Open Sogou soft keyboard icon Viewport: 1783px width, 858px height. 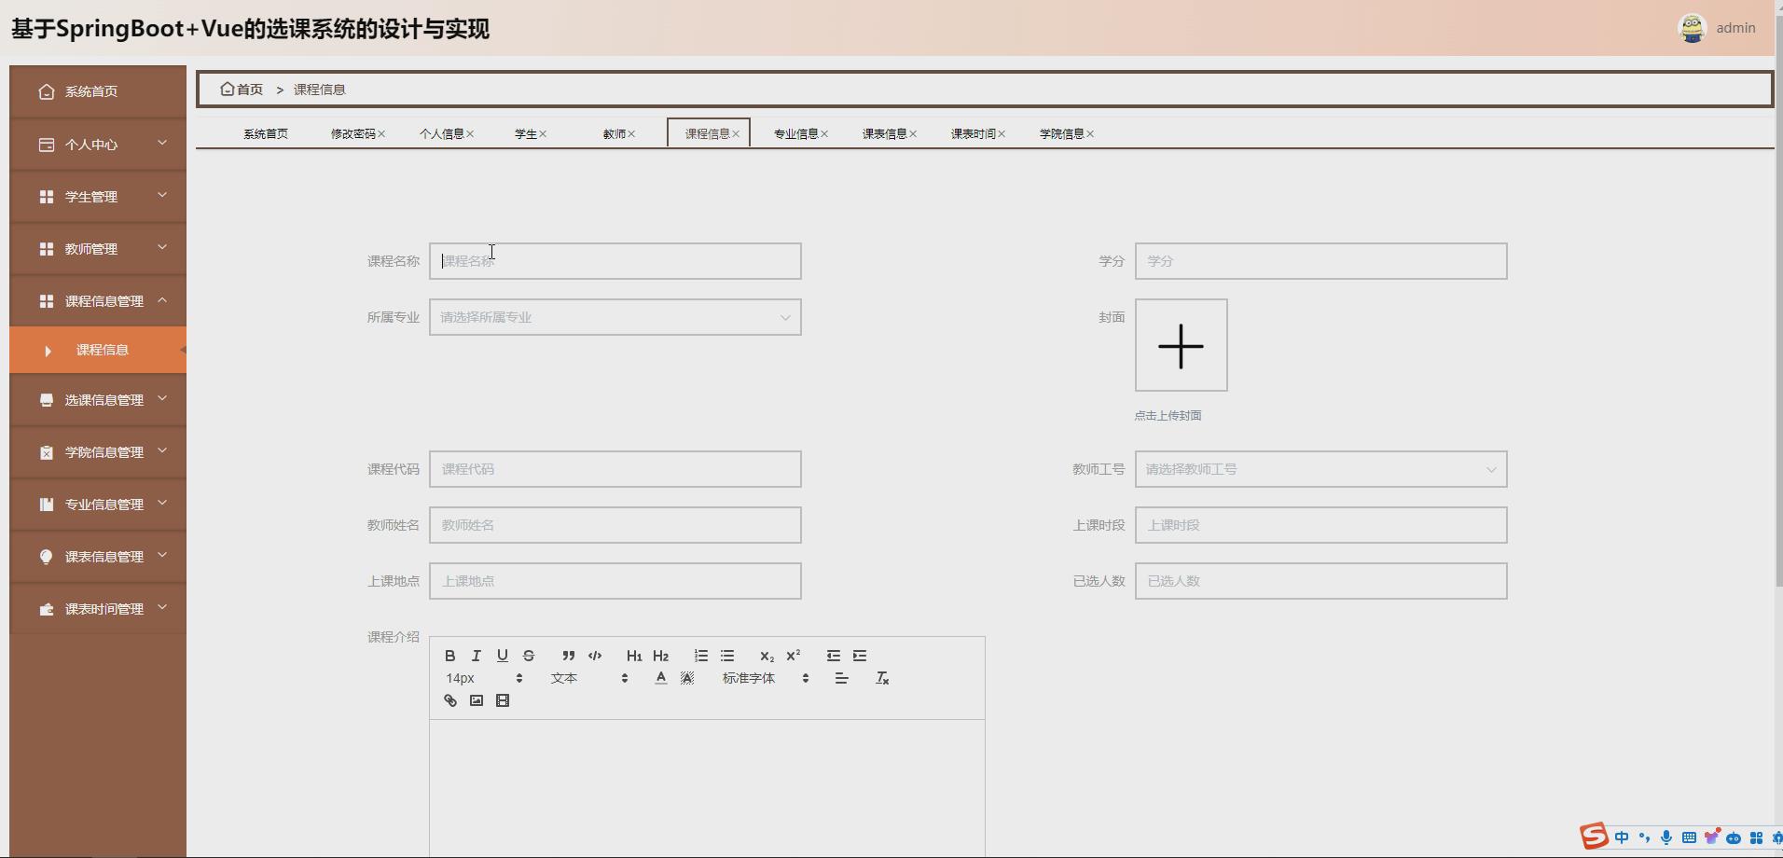click(1689, 837)
